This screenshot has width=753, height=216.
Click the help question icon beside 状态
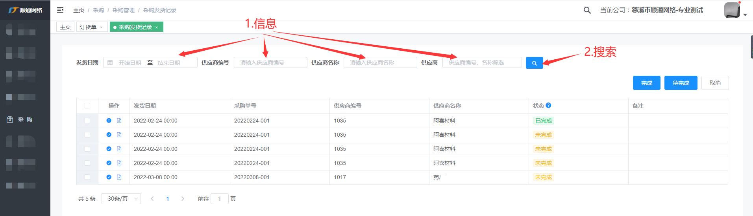[548, 105]
